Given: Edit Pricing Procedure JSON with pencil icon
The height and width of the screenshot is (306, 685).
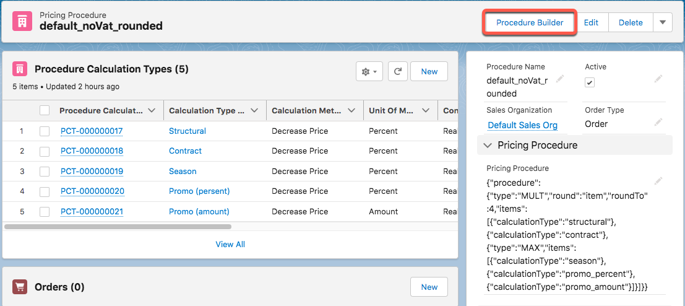Looking at the screenshot, I should click(658, 181).
